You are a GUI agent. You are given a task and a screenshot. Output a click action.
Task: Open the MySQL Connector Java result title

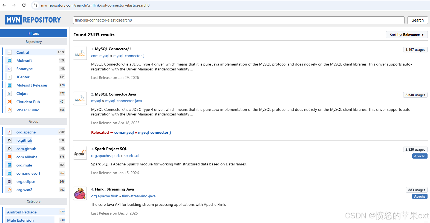click(x=116, y=94)
